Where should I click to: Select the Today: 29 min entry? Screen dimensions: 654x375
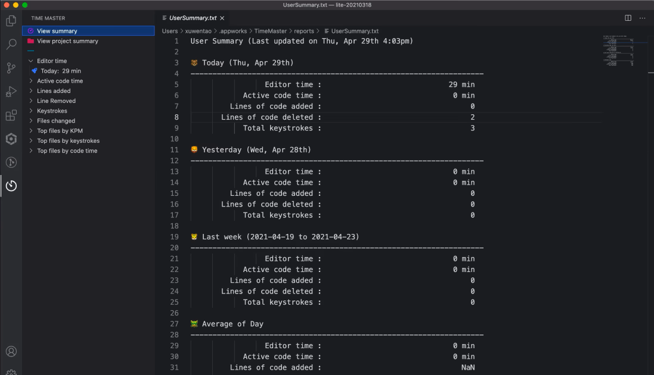click(88, 71)
